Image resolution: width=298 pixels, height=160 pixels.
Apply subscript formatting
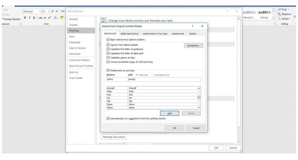pos(45,18)
